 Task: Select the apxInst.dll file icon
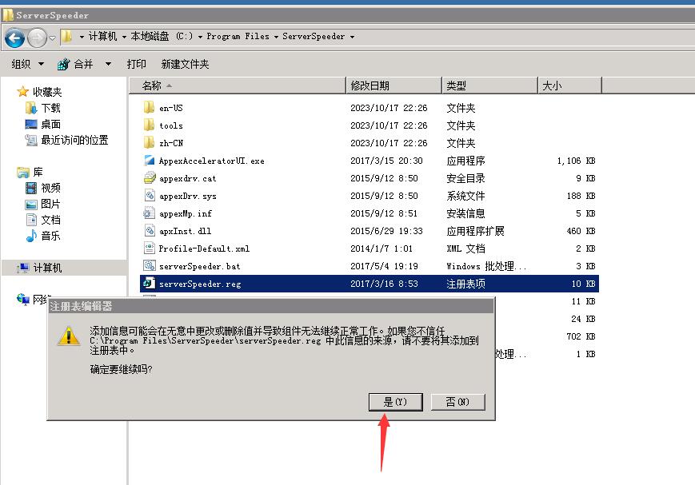149,231
